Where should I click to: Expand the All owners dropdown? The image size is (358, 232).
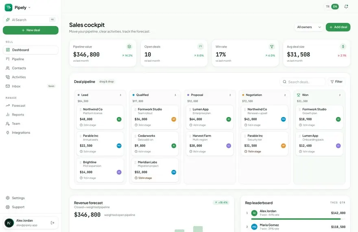[309, 27]
